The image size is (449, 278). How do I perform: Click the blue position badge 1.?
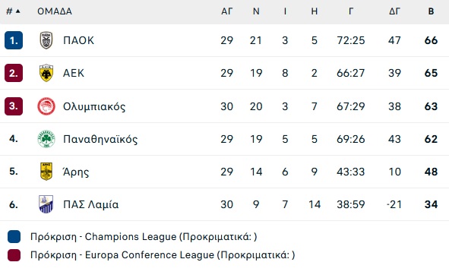[x=14, y=40]
